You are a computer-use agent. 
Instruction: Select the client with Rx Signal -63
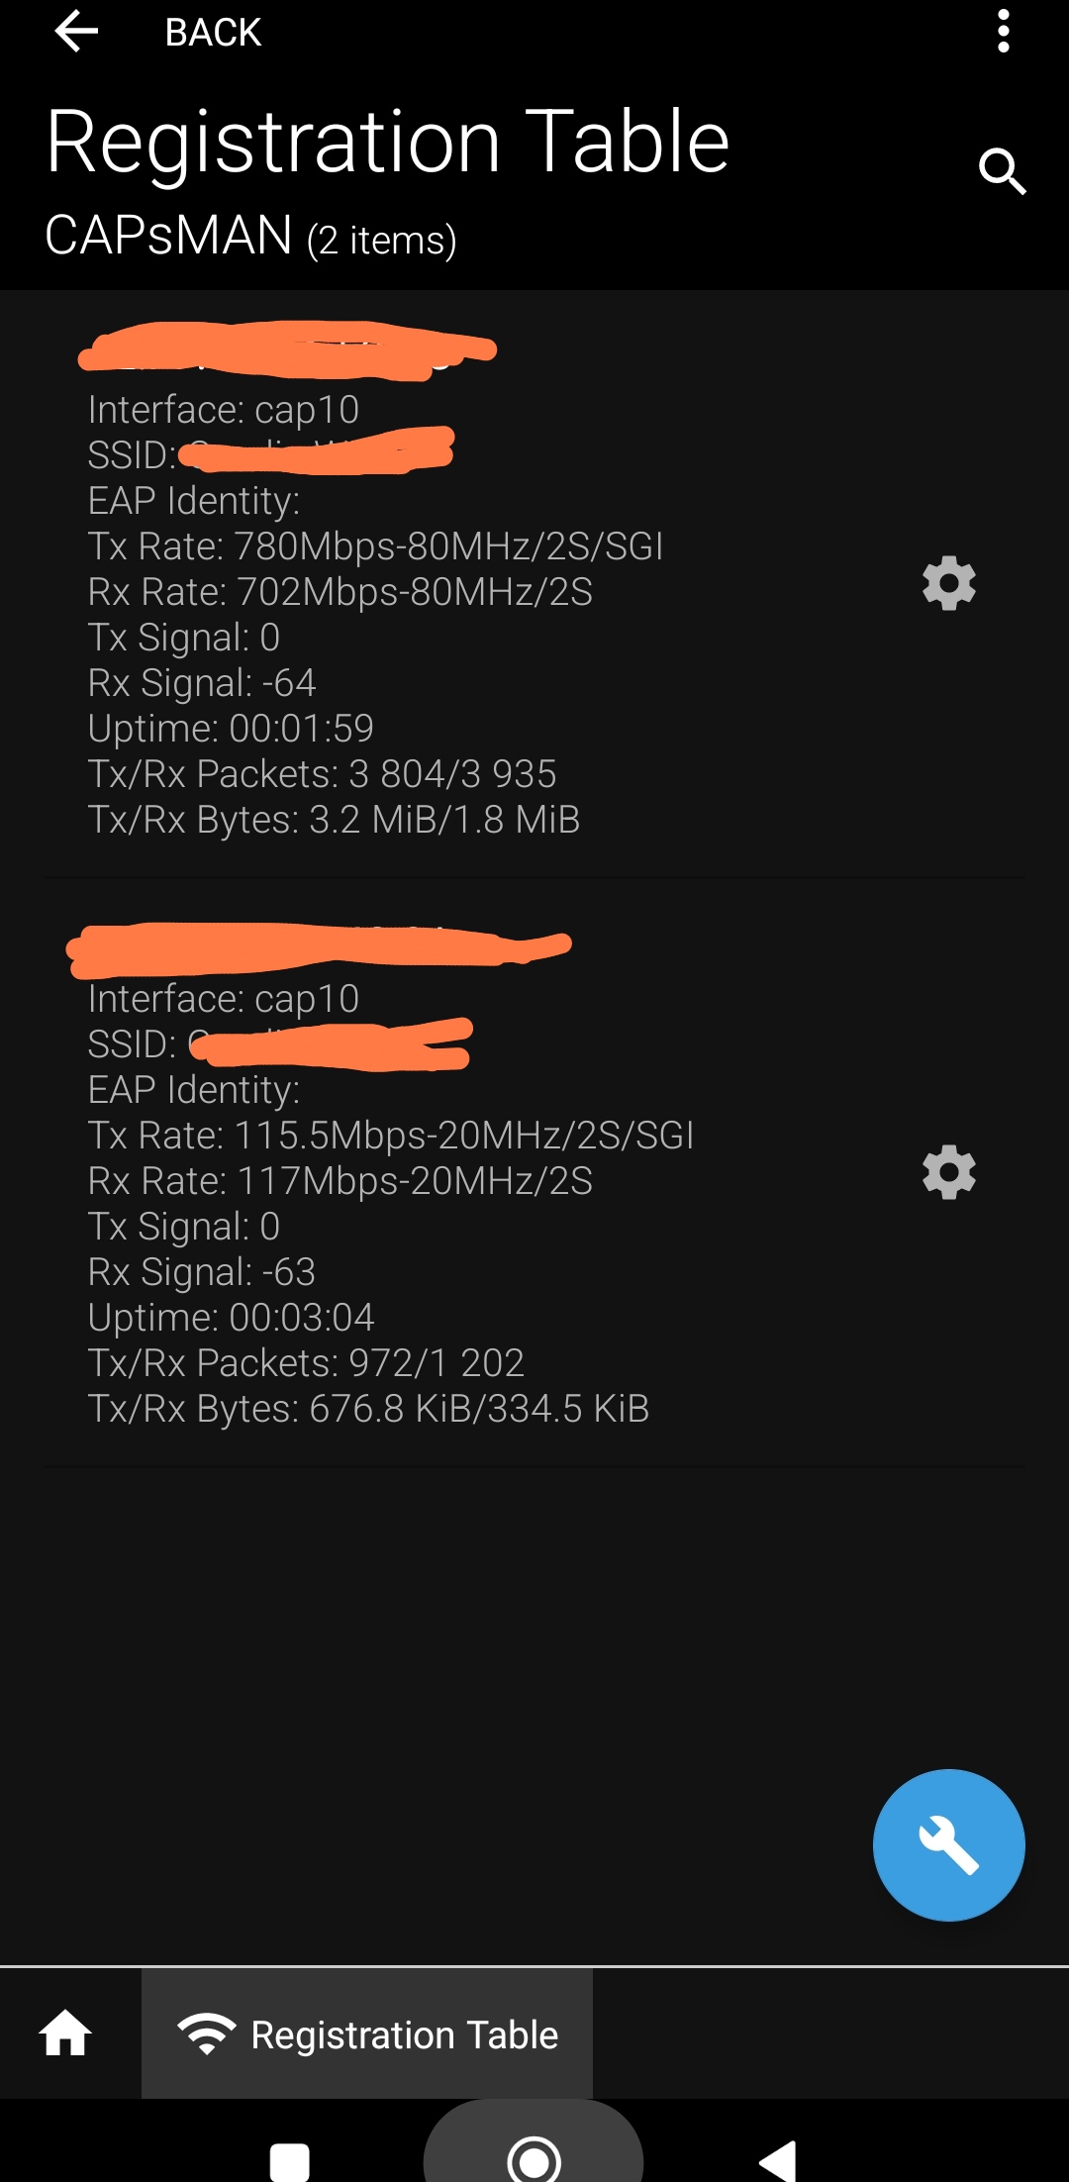(202, 1272)
